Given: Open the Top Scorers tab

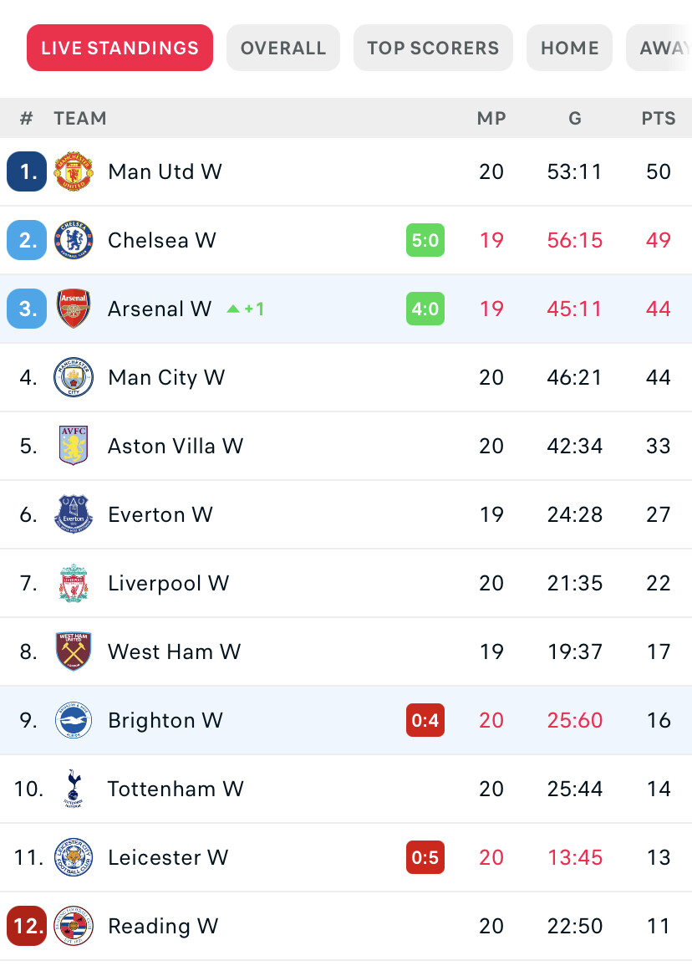Looking at the screenshot, I should (433, 48).
